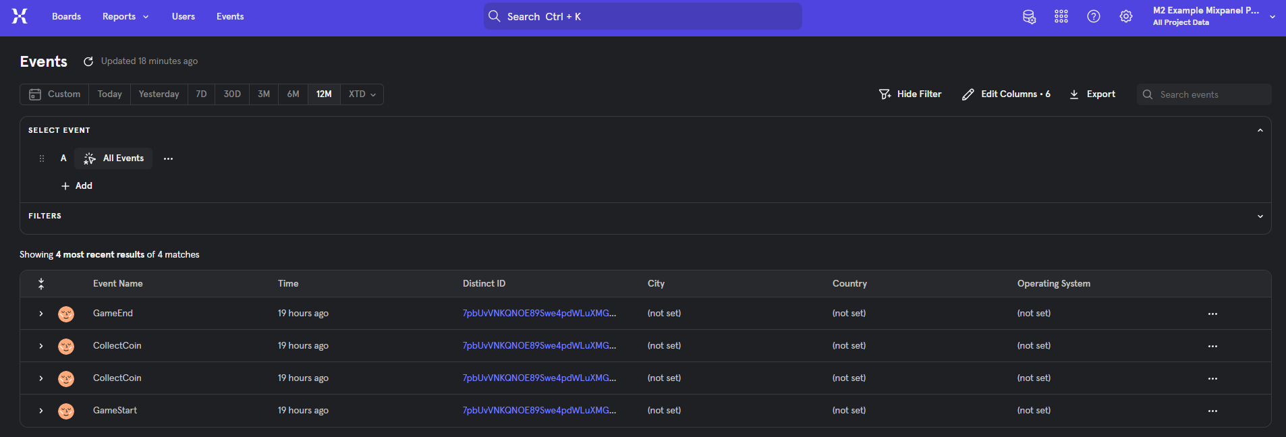Click the drag handle beside event A
The height and width of the screenshot is (437, 1286).
(x=42, y=158)
